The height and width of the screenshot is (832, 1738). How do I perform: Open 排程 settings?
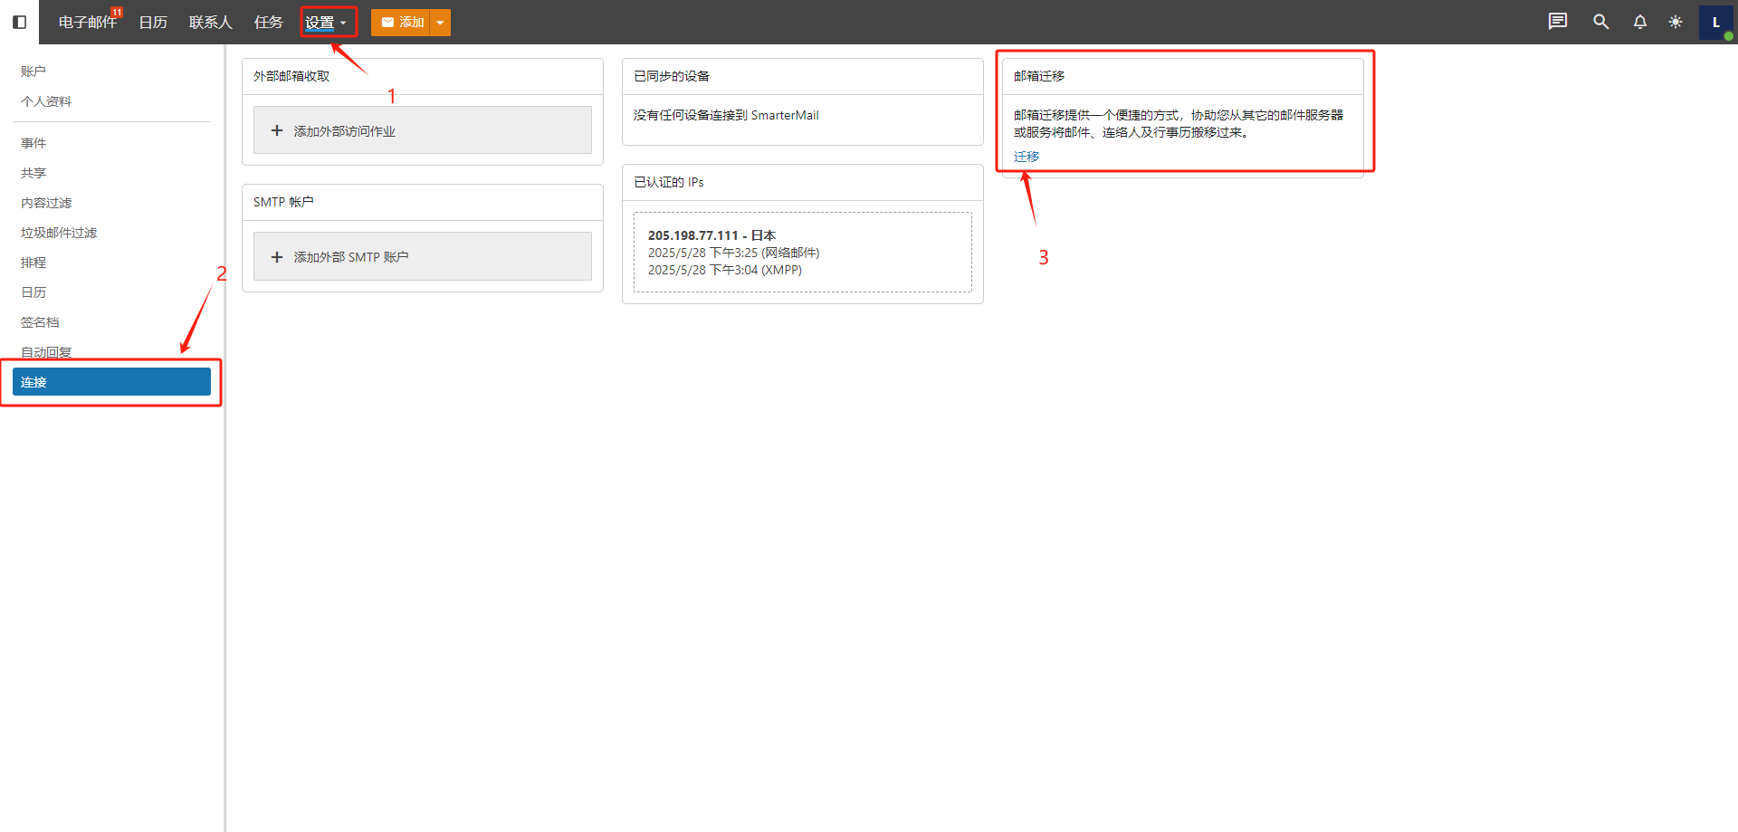[x=33, y=263]
